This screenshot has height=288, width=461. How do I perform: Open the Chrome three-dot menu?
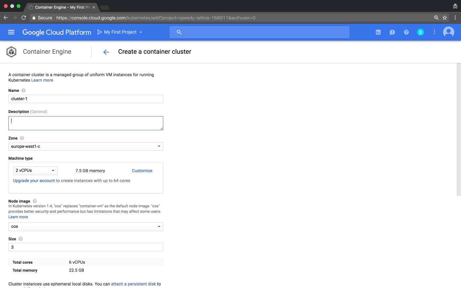(x=455, y=18)
